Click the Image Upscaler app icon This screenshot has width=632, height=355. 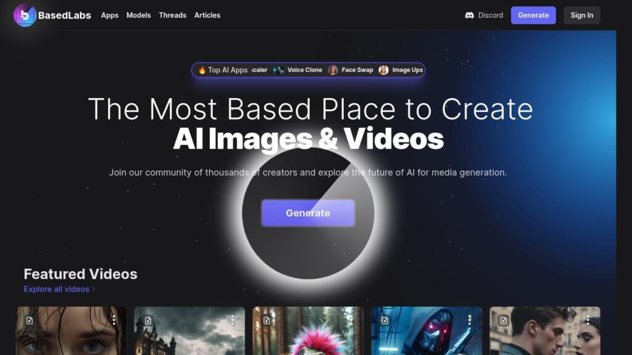tap(383, 70)
